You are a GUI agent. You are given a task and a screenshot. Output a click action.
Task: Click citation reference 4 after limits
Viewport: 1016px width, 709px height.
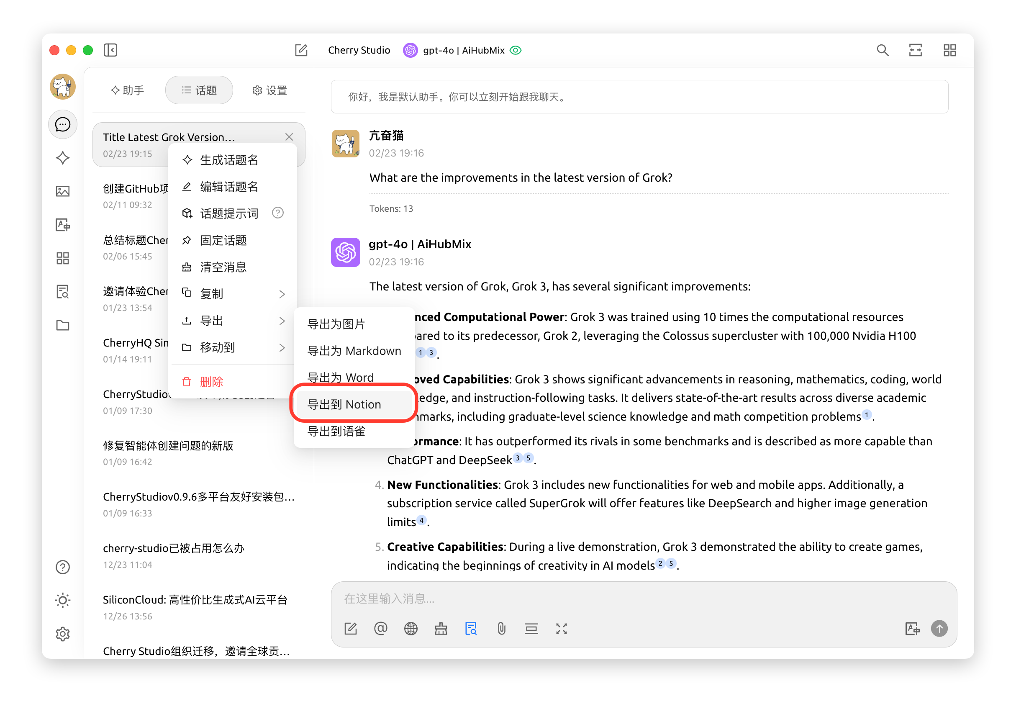click(x=421, y=520)
